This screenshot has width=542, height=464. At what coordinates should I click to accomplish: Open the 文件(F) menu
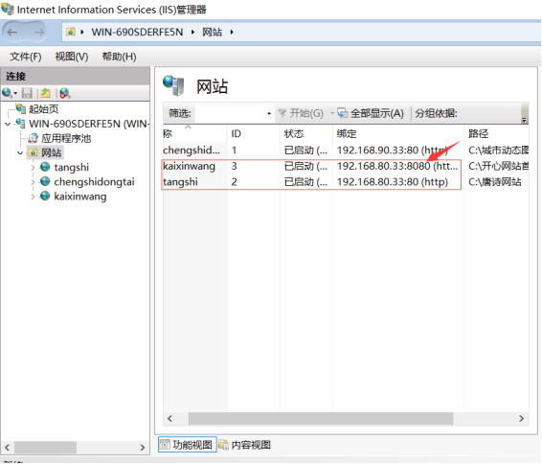click(26, 57)
